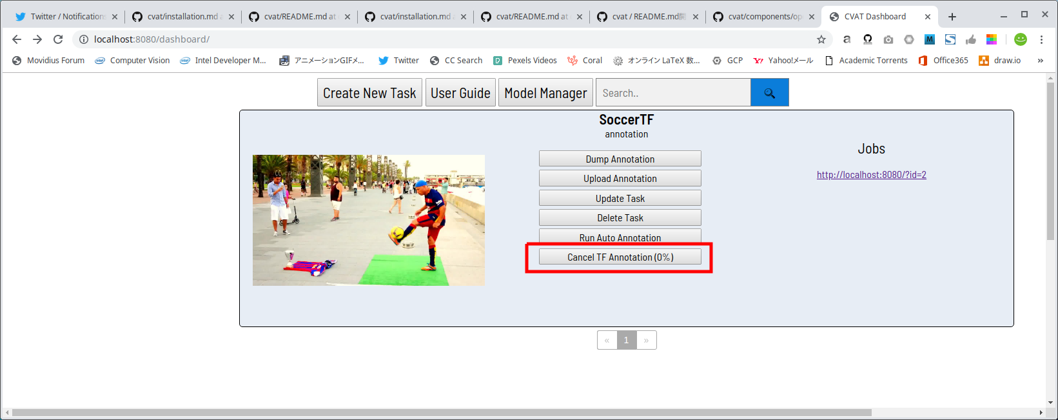
Task: Click Run Auto Annotation
Action: (620, 237)
